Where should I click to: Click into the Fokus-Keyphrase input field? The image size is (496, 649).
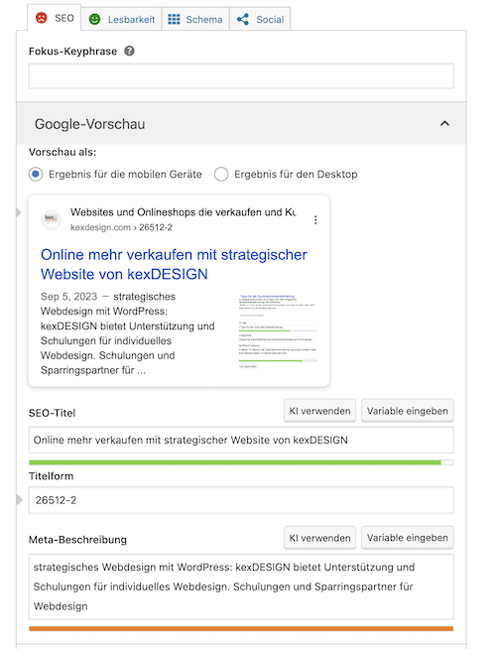click(x=241, y=76)
